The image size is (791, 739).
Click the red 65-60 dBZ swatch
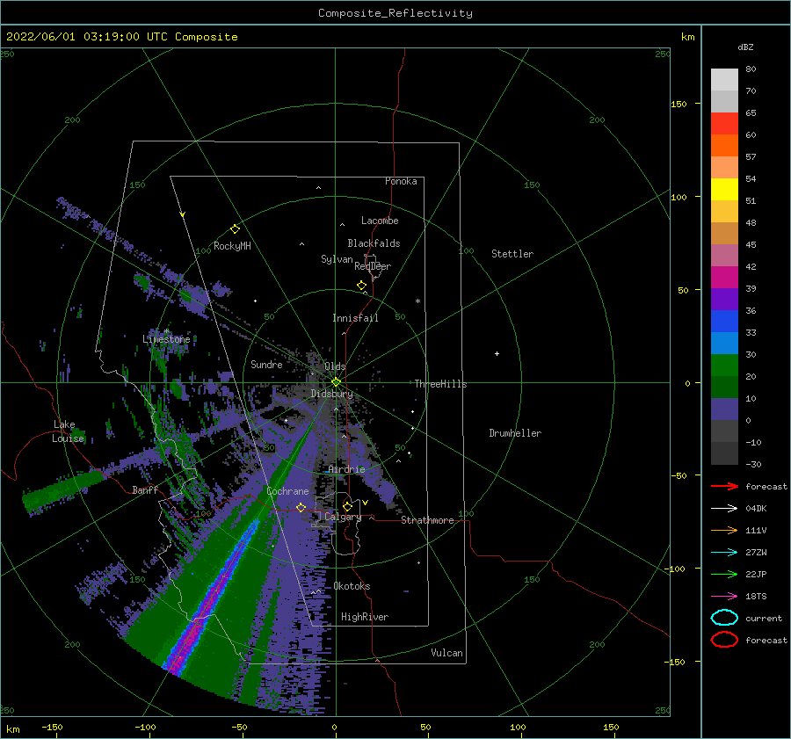pyautogui.click(x=724, y=124)
